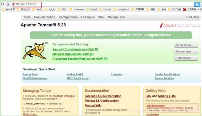This screenshot has height=116, width=202.
Task: Open the 支付功能 bookmark folder
Action: (x=175, y=9)
